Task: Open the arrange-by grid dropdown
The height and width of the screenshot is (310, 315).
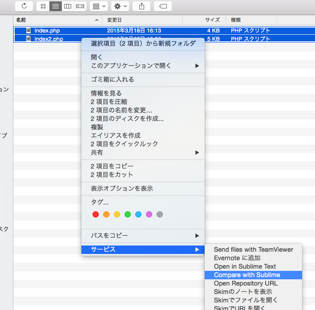Action: point(99,6)
